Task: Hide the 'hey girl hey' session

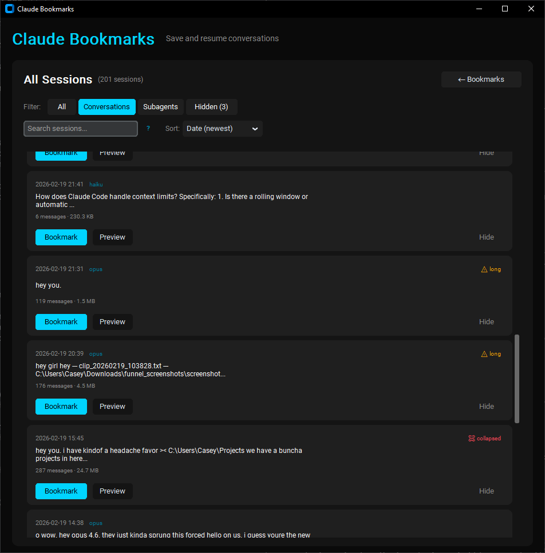Action: coord(487,407)
